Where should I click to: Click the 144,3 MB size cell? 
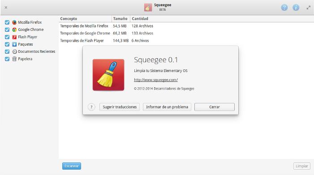pos(121,41)
